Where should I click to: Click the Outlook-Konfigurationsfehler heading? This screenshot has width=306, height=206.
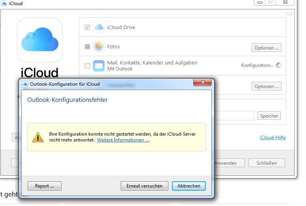click(x=67, y=100)
